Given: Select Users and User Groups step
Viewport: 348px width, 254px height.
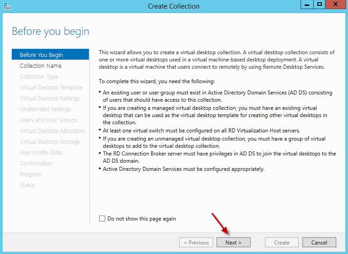Looking at the screenshot, I should pyautogui.click(x=49, y=120).
